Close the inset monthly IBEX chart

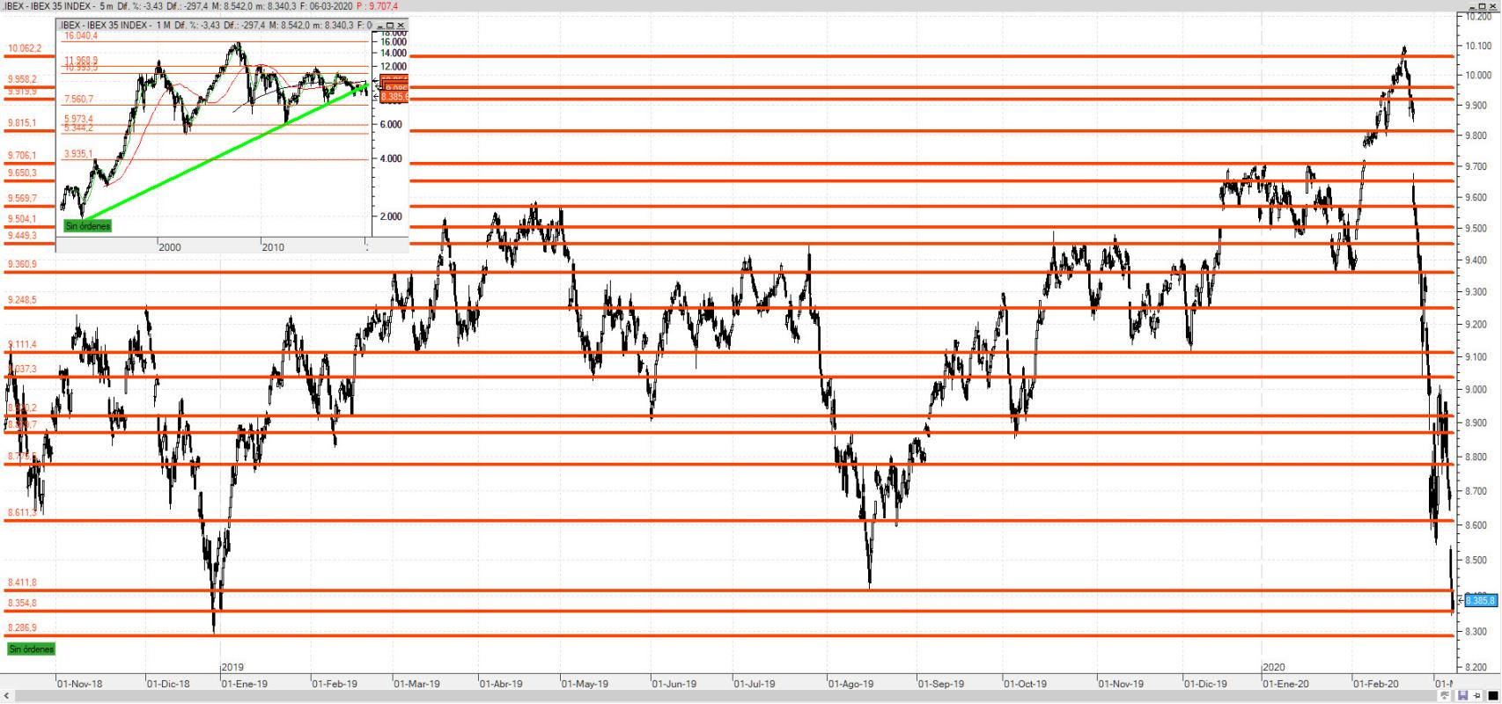click(x=401, y=26)
